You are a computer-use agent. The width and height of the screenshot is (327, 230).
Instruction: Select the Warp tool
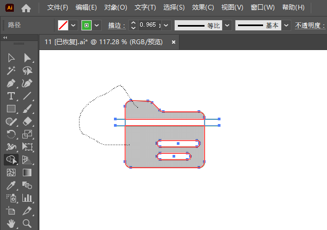(11, 147)
